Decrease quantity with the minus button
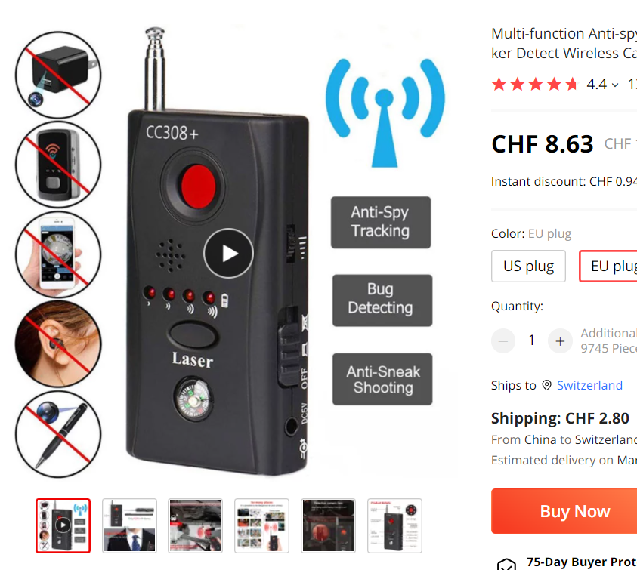This screenshot has height=570, width=637. coord(503,341)
